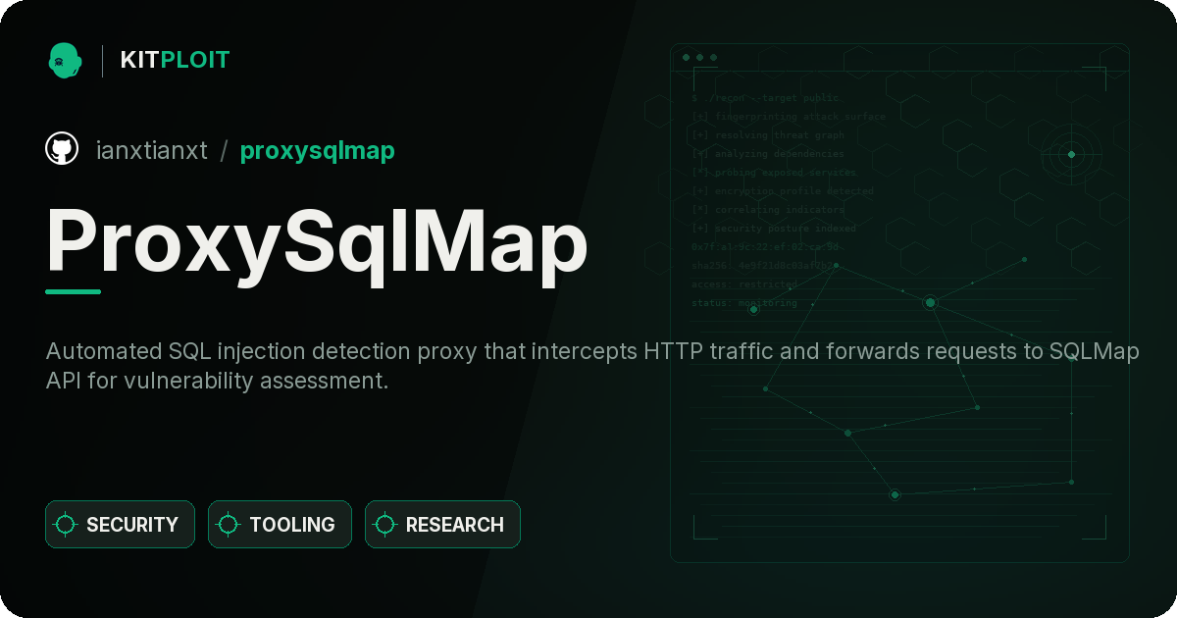
Task: Click terminal line 'access: restricted'
Action: pos(744,284)
